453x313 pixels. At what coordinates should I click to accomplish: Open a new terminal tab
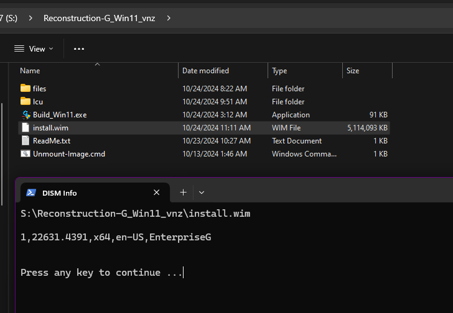pos(183,193)
